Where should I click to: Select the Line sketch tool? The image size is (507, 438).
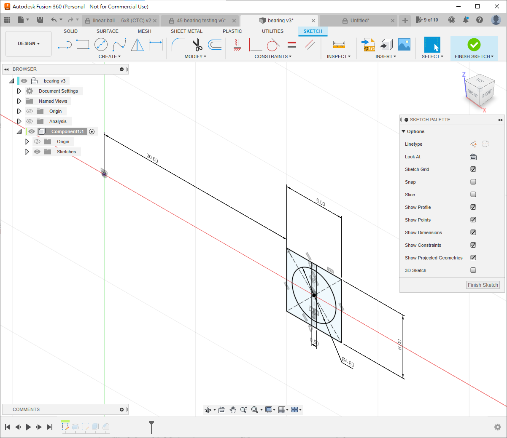point(65,45)
